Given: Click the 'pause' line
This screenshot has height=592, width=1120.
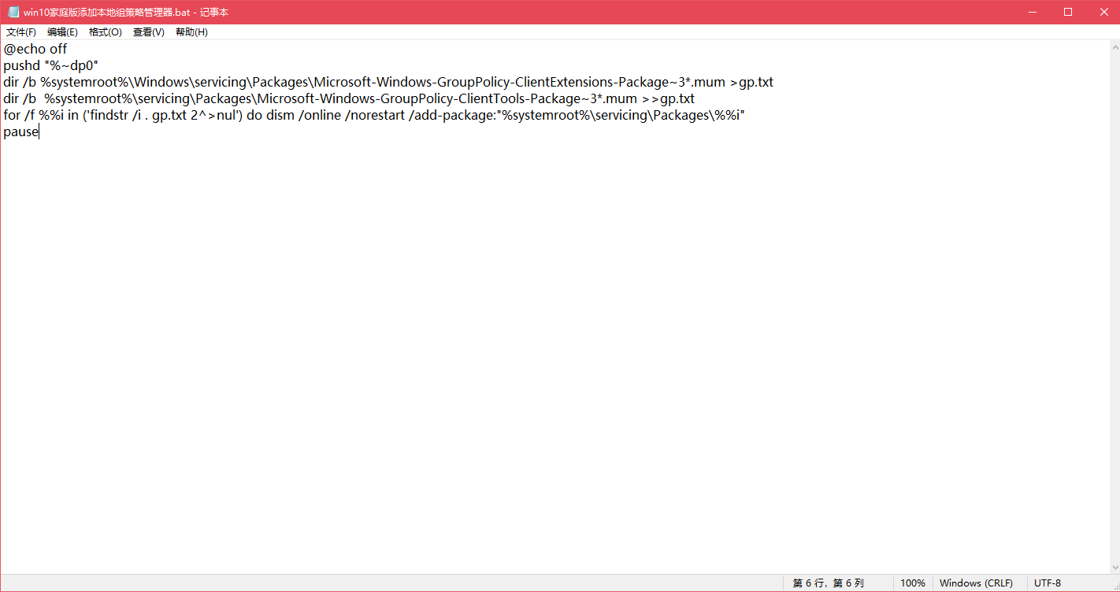Looking at the screenshot, I should 21,131.
